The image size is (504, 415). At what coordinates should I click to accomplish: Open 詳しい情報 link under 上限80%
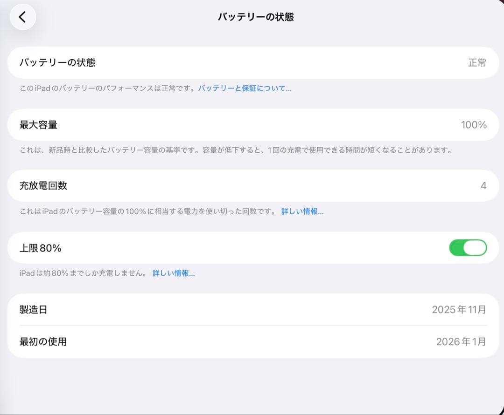click(174, 273)
